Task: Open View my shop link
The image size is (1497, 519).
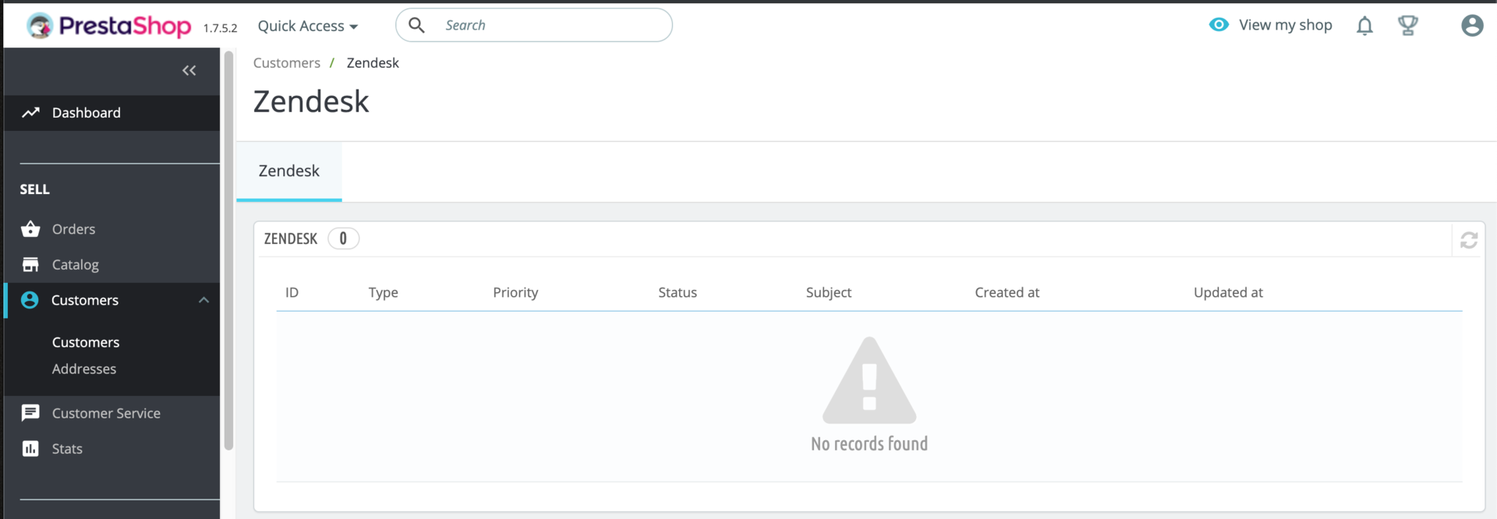Action: (x=1285, y=25)
